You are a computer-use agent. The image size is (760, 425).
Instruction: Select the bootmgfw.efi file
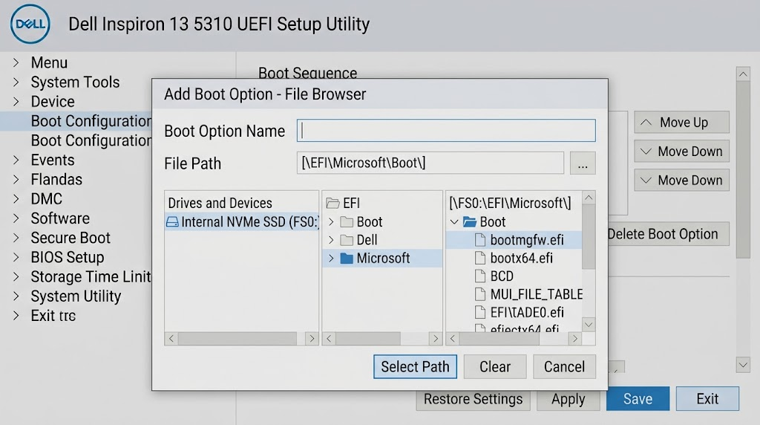pyautogui.click(x=514, y=240)
